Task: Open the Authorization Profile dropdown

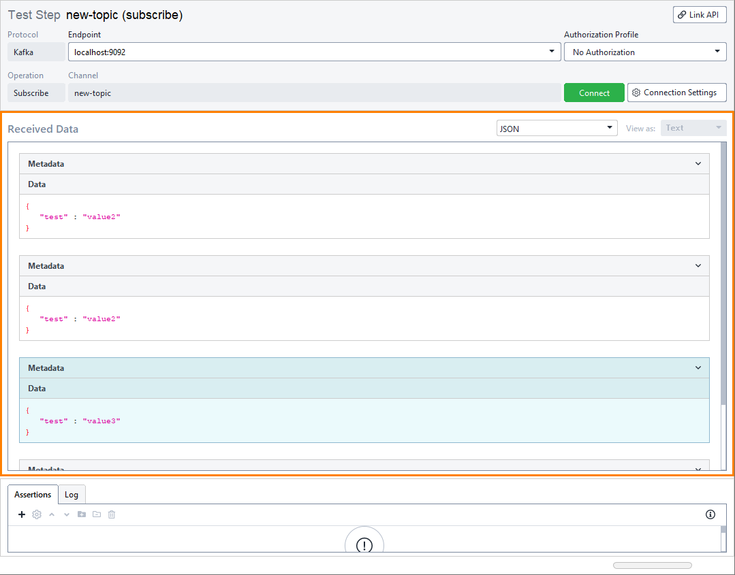Action: (717, 51)
